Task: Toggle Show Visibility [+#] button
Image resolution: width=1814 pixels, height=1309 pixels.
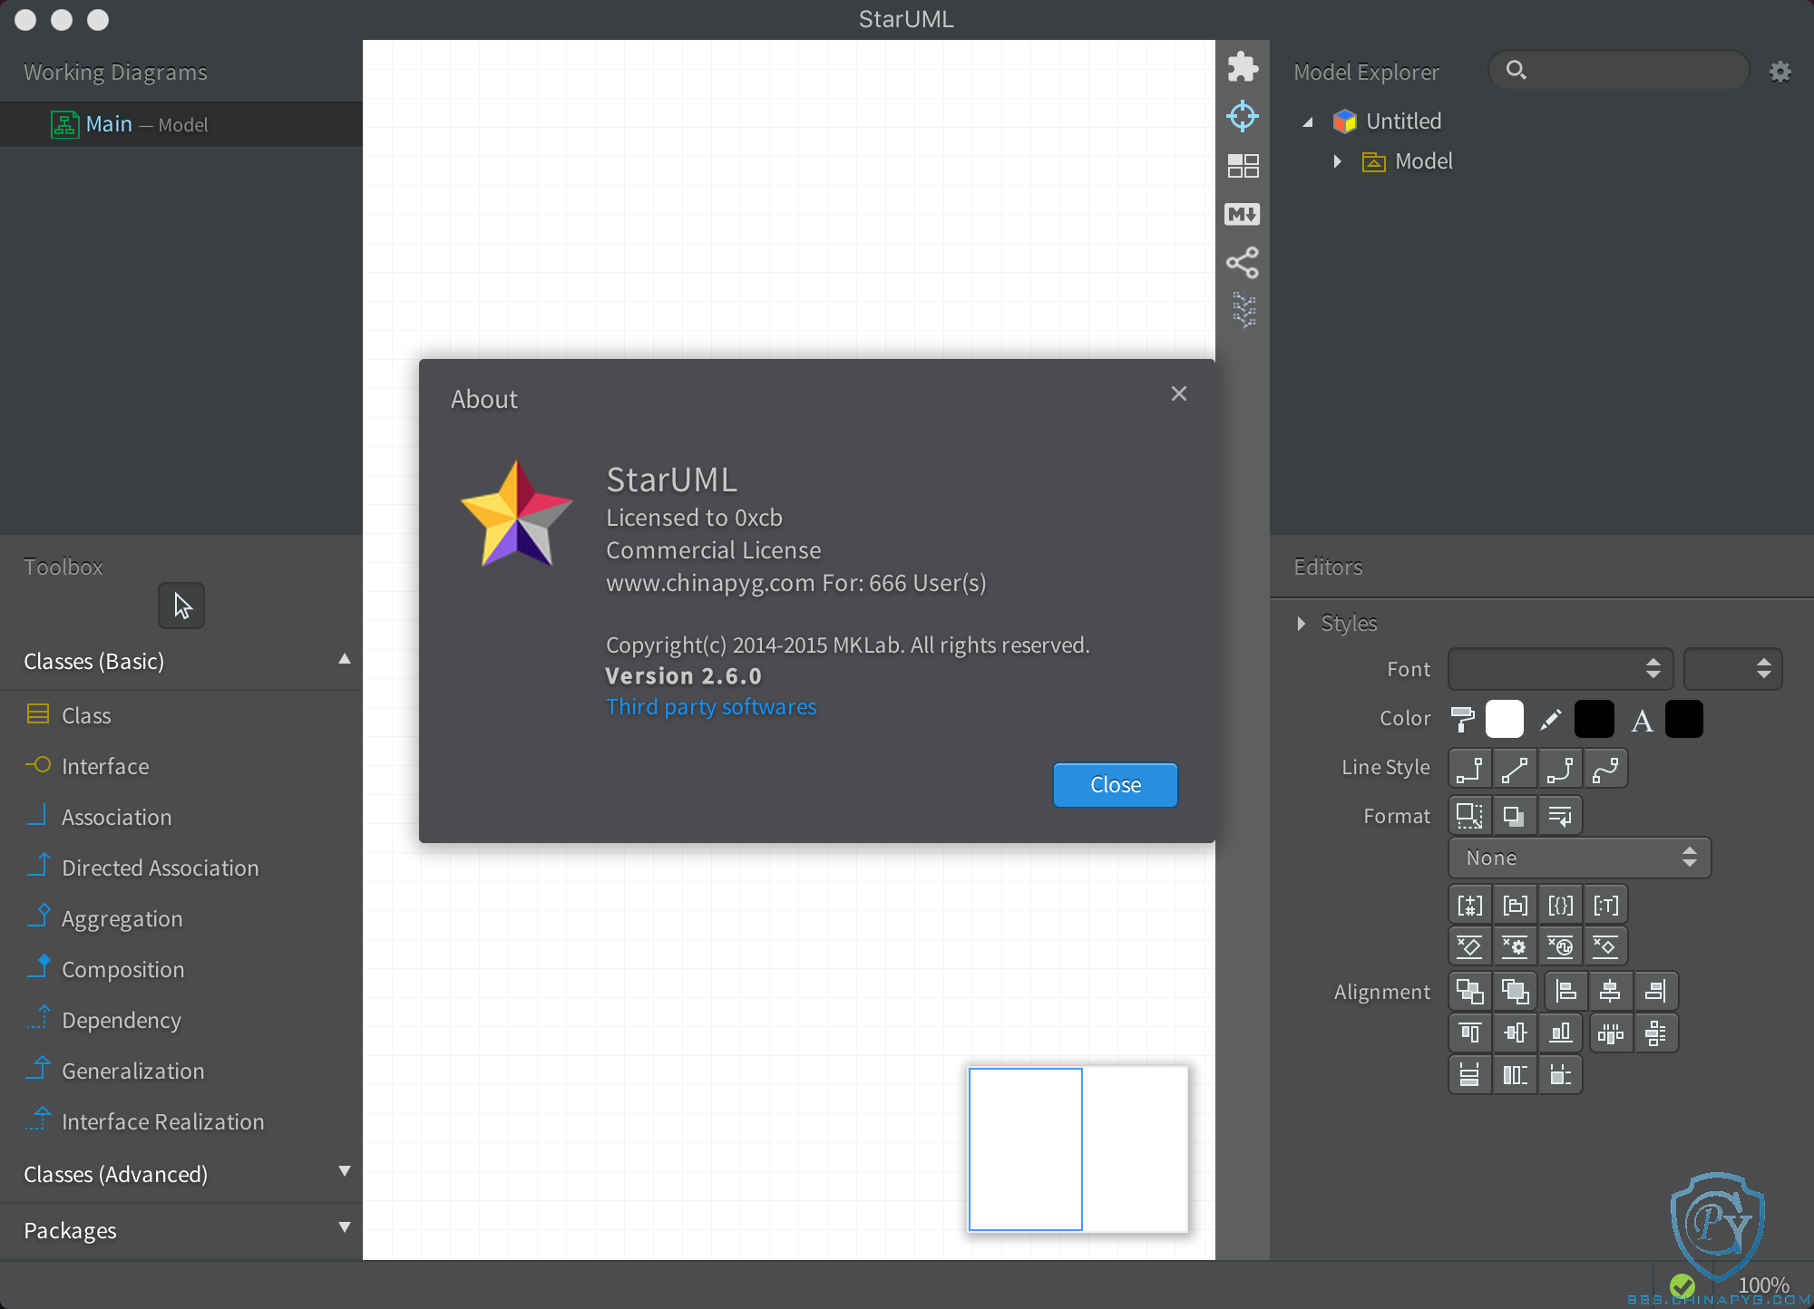Action: [x=1470, y=905]
